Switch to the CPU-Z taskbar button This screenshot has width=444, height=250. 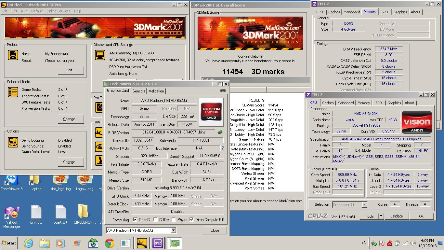click(158, 243)
